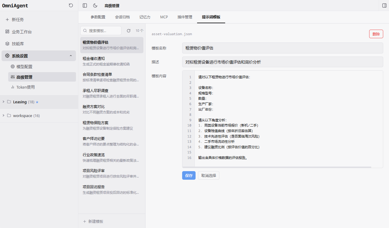This screenshot has width=389, height=228.
Task: Click the 建议融资比例 line in editor
Action: 229,147
